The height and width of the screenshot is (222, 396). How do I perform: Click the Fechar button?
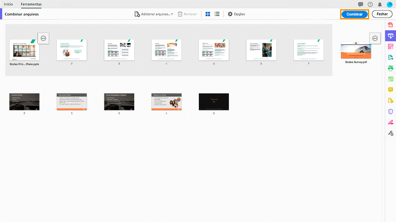point(382,14)
